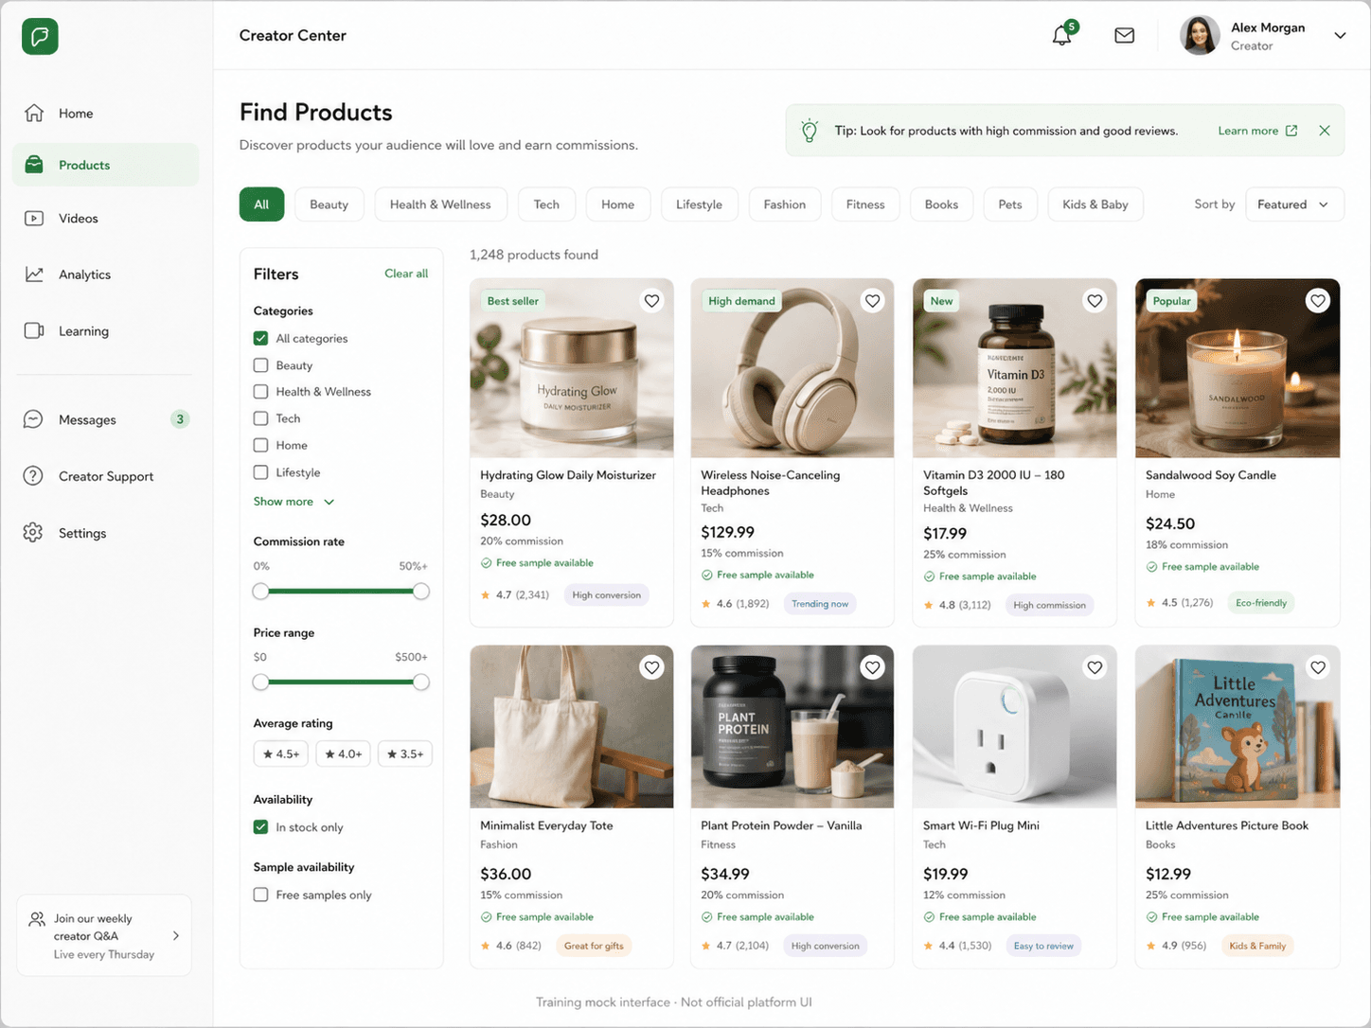Viewport: 1371px width, 1028px height.
Task: Open the mail envelope icon
Action: tap(1124, 36)
